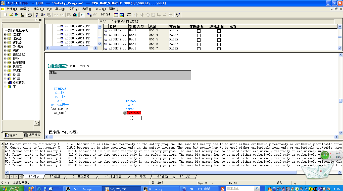Switch to SIMATIC Manager taskbar button
Viewport: 343px width, 191px height.
pyautogui.click(x=83, y=189)
